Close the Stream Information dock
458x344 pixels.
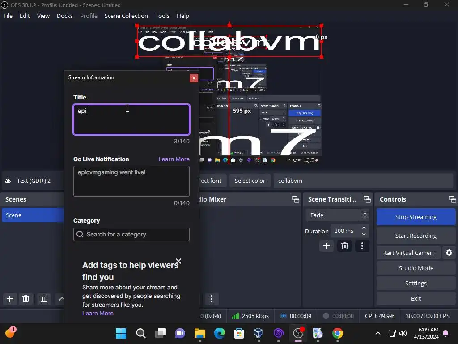194,78
